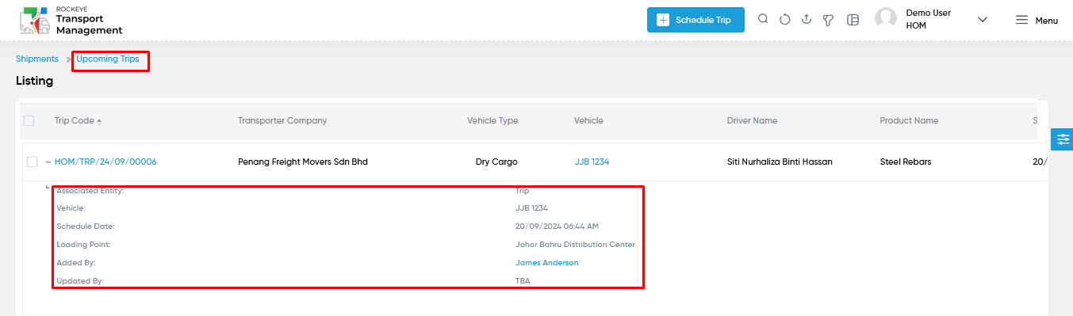The width and height of the screenshot is (1073, 316).
Task: Open trip code HOM/TRP/24/09/00006 link
Action: click(105, 162)
